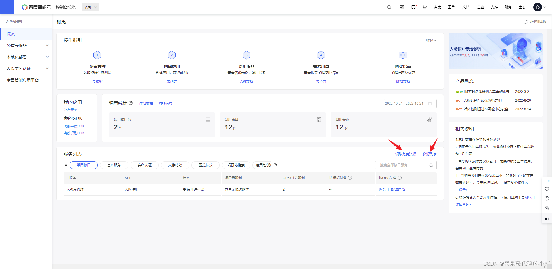Open 文档 in the top navigation
This screenshot has height=269, width=552.
466,7
